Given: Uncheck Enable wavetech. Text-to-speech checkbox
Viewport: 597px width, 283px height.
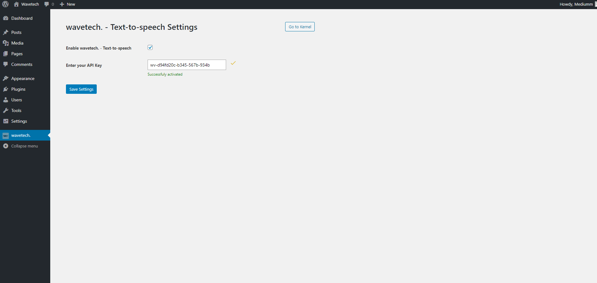Looking at the screenshot, I should point(150,47).
